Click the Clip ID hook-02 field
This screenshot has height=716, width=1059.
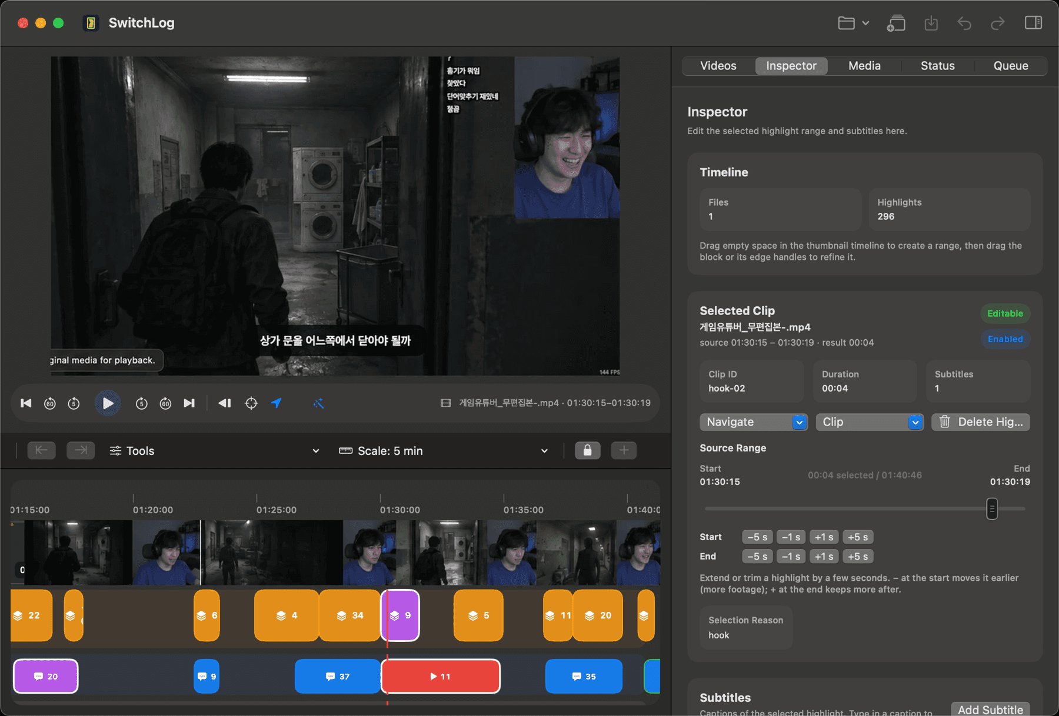(x=751, y=381)
